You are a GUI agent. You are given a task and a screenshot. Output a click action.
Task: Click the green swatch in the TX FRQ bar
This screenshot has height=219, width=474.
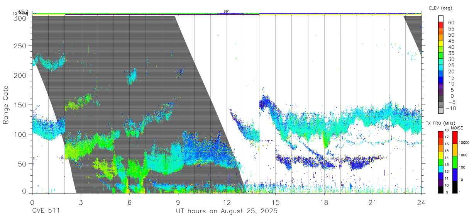pyautogui.click(x=441, y=162)
